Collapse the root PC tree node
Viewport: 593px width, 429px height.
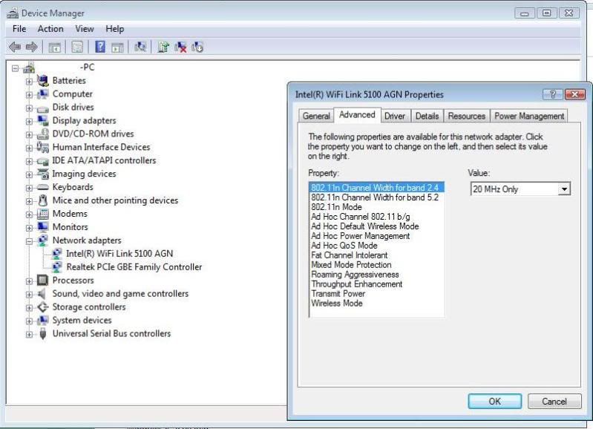tap(15, 68)
